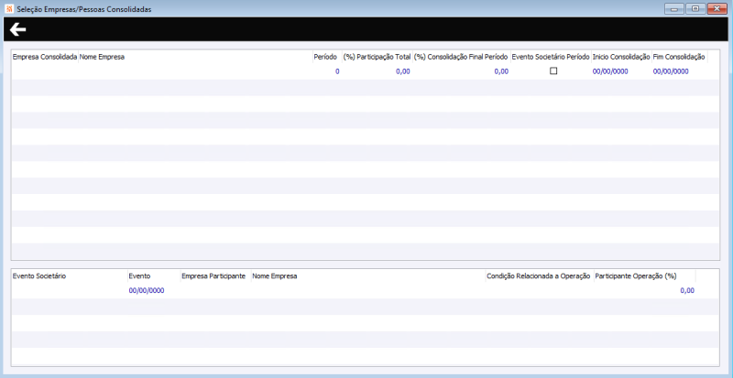
Task: Click the app icon in title bar
Action: click(9, 9)
